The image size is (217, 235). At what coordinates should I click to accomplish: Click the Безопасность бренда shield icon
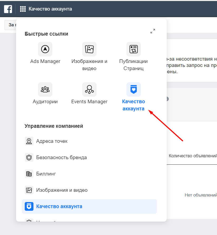point(29,157)
